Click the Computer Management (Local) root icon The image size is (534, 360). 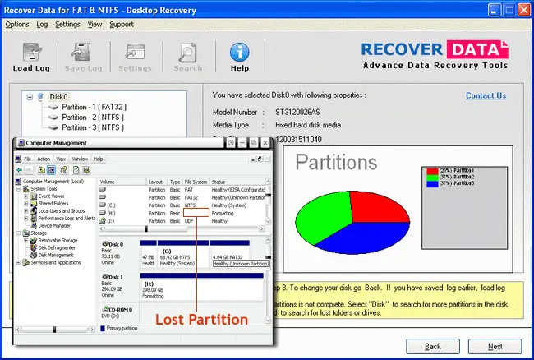[18, 182]
